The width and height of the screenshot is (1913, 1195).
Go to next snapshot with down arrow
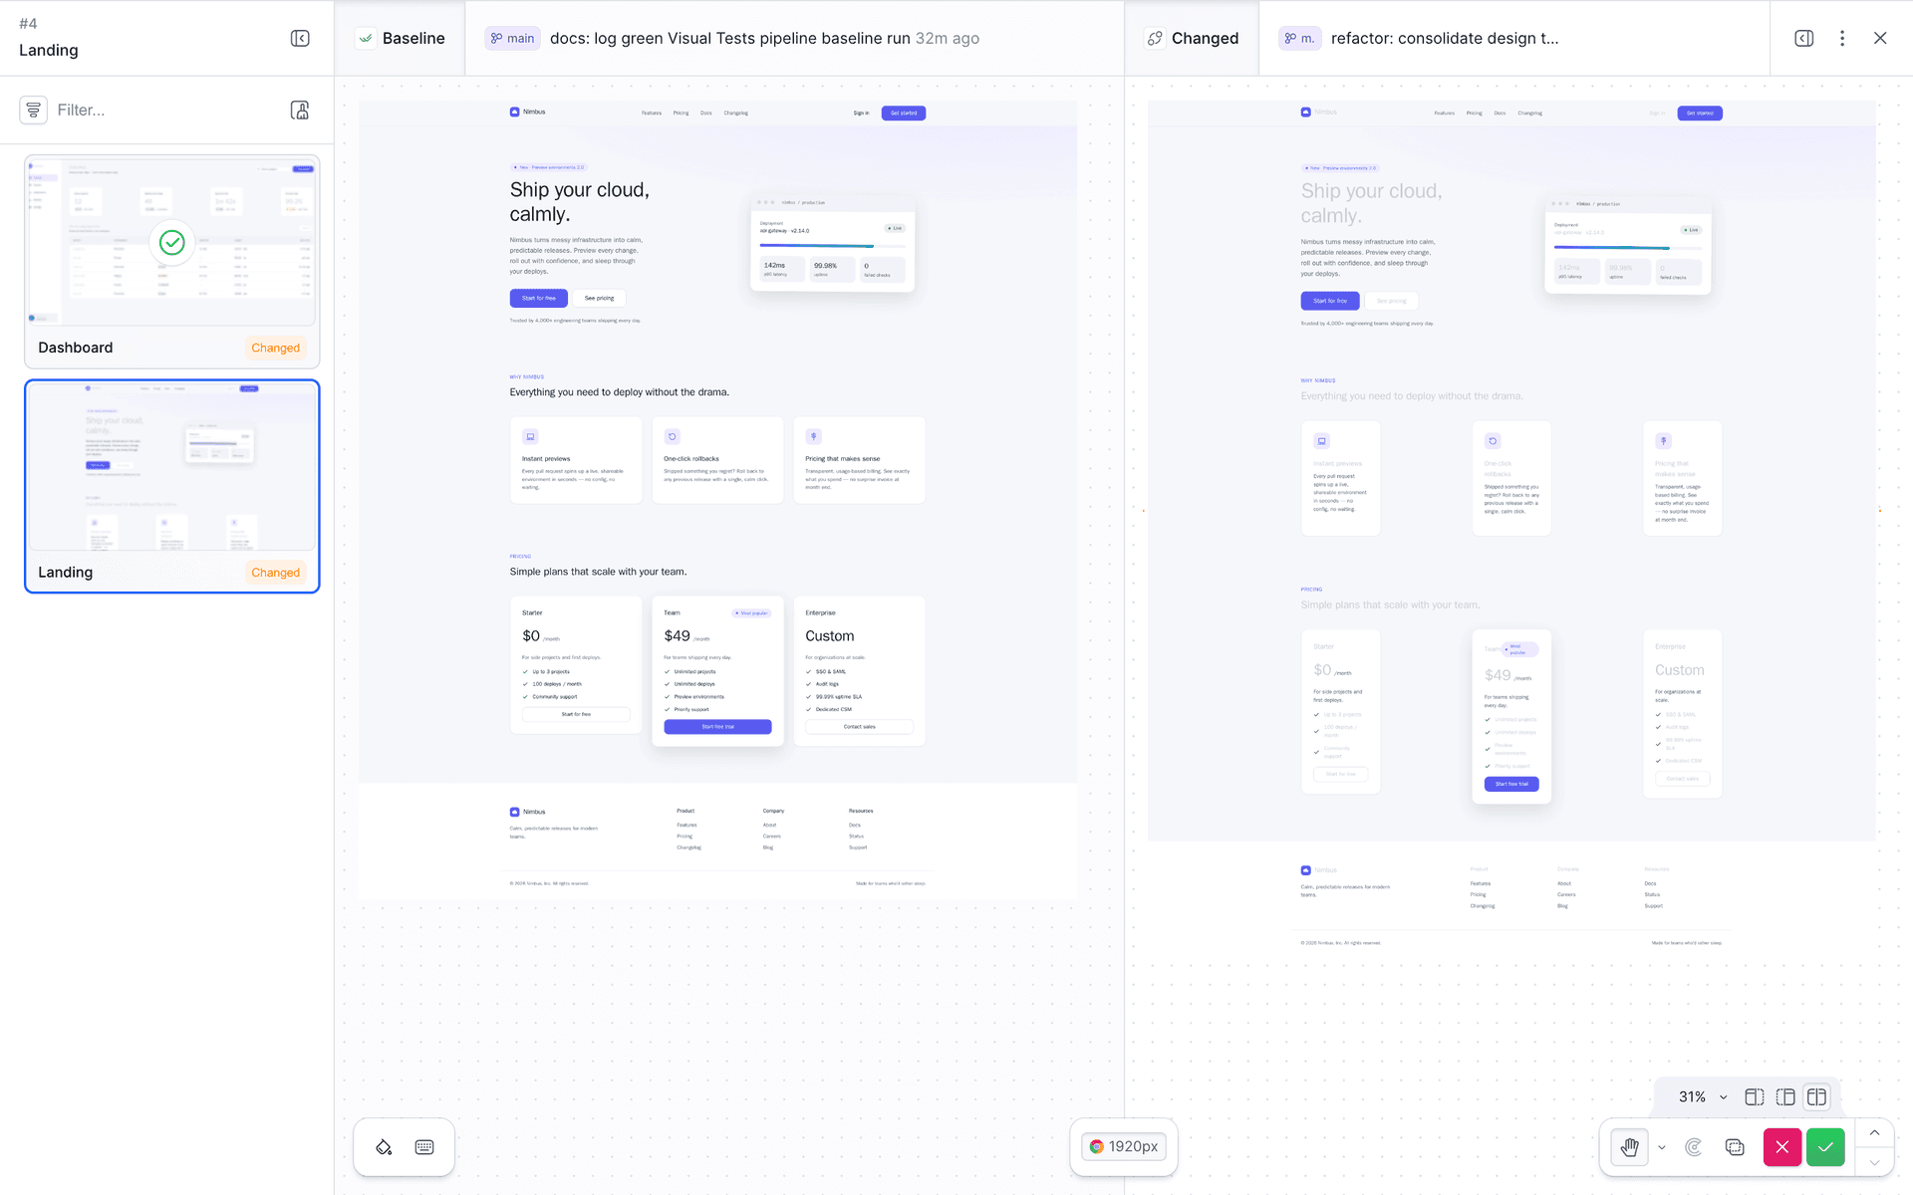tap(1875, 1162)
